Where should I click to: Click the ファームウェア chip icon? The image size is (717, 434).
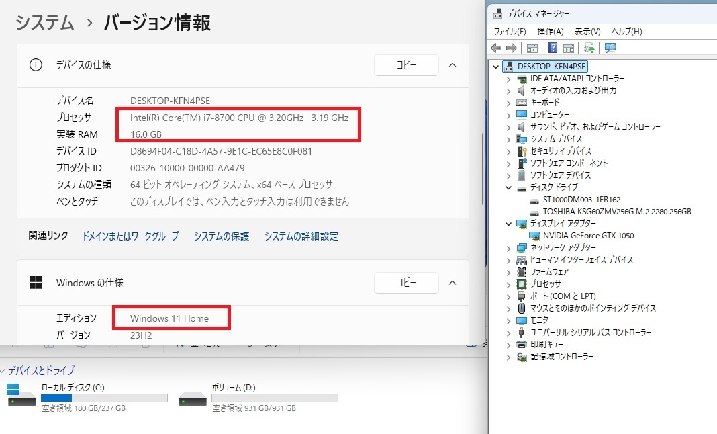521,272
